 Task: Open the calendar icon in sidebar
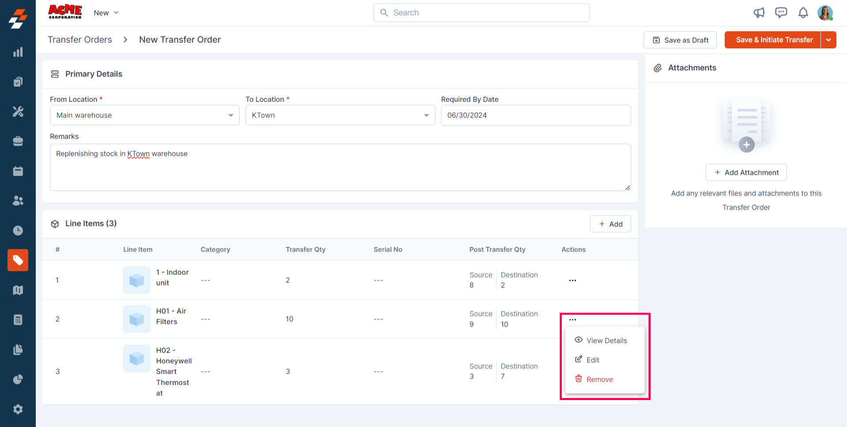(x=18, y=171)
